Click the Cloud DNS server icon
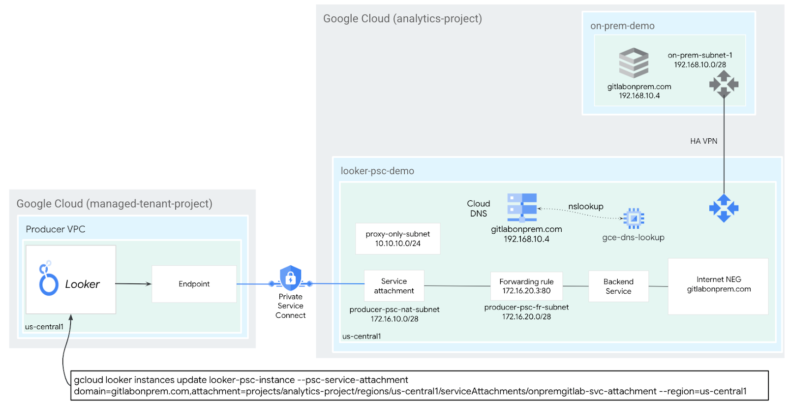Viewport: 787px width, 403px height. point(522,208)
